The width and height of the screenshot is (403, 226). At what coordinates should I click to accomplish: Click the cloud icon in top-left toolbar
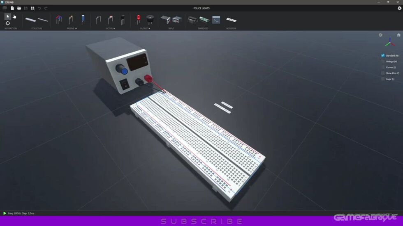click(x=5, y=8)
